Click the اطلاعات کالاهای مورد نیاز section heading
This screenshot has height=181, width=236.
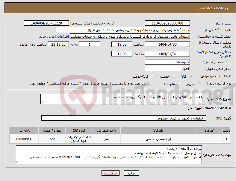coord(209,108)
